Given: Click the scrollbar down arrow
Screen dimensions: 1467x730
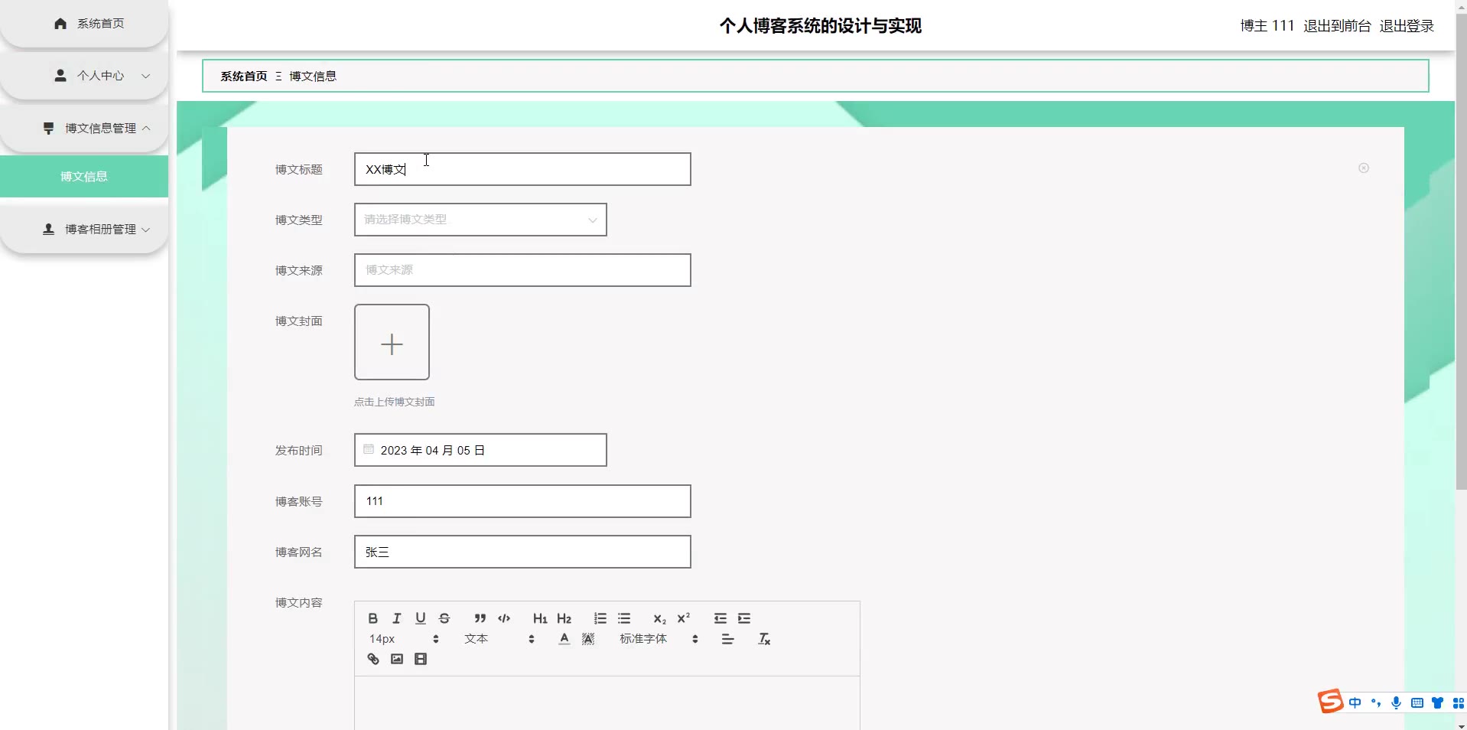Looking at the screenshot, I should tap(1461, 725).
